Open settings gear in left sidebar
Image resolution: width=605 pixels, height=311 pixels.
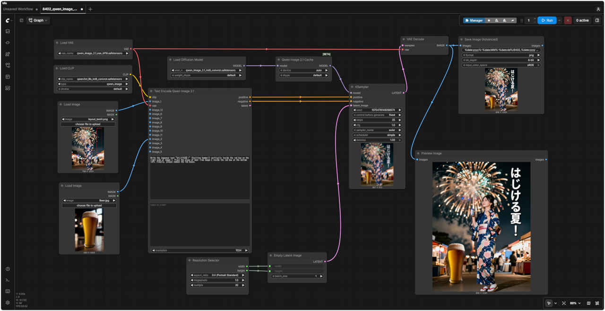pos(8,302)
